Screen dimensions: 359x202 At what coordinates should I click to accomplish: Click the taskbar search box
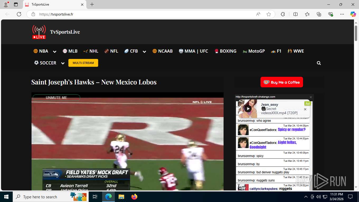[x=51, y=197]
